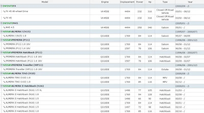Image resolution: width=204 pixels, height=113 pixels.
Task: Click the Type column header
Action: tap(165, 2)
